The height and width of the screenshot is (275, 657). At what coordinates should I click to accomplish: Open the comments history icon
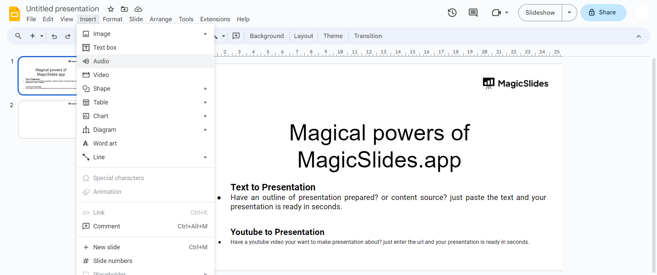[x=473, y=13]
